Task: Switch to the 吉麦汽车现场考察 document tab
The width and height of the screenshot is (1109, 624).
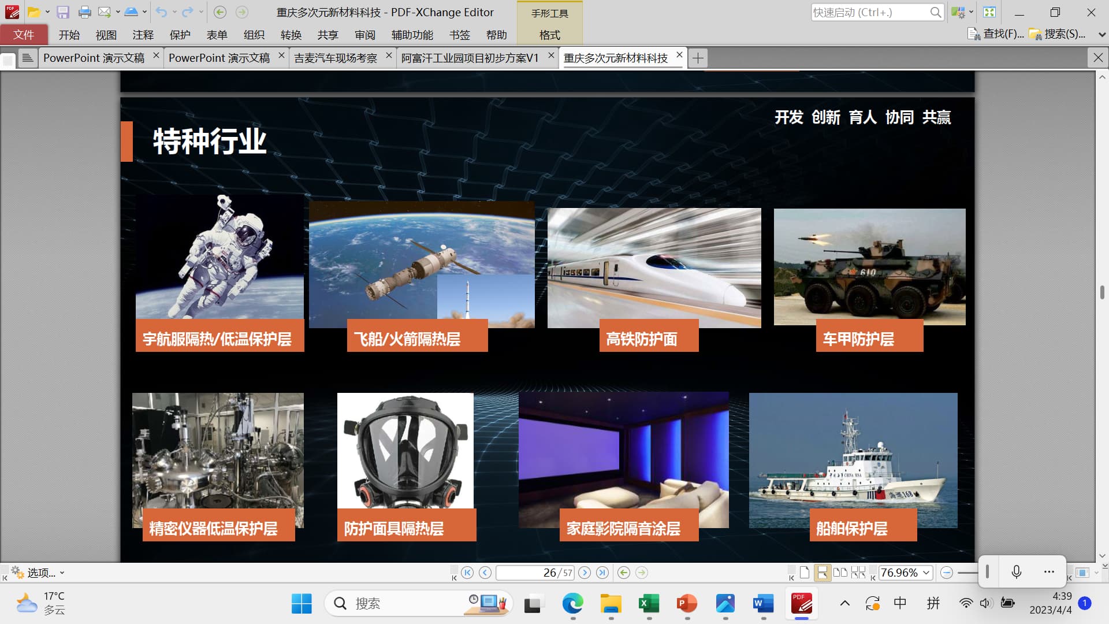Action: [335, 58]
